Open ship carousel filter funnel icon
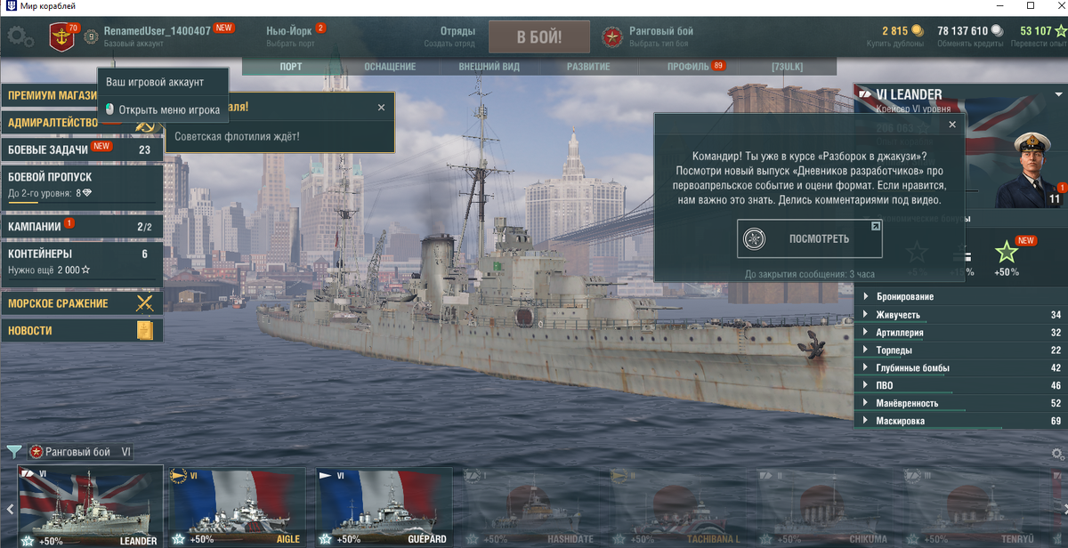 coord(14,452)
